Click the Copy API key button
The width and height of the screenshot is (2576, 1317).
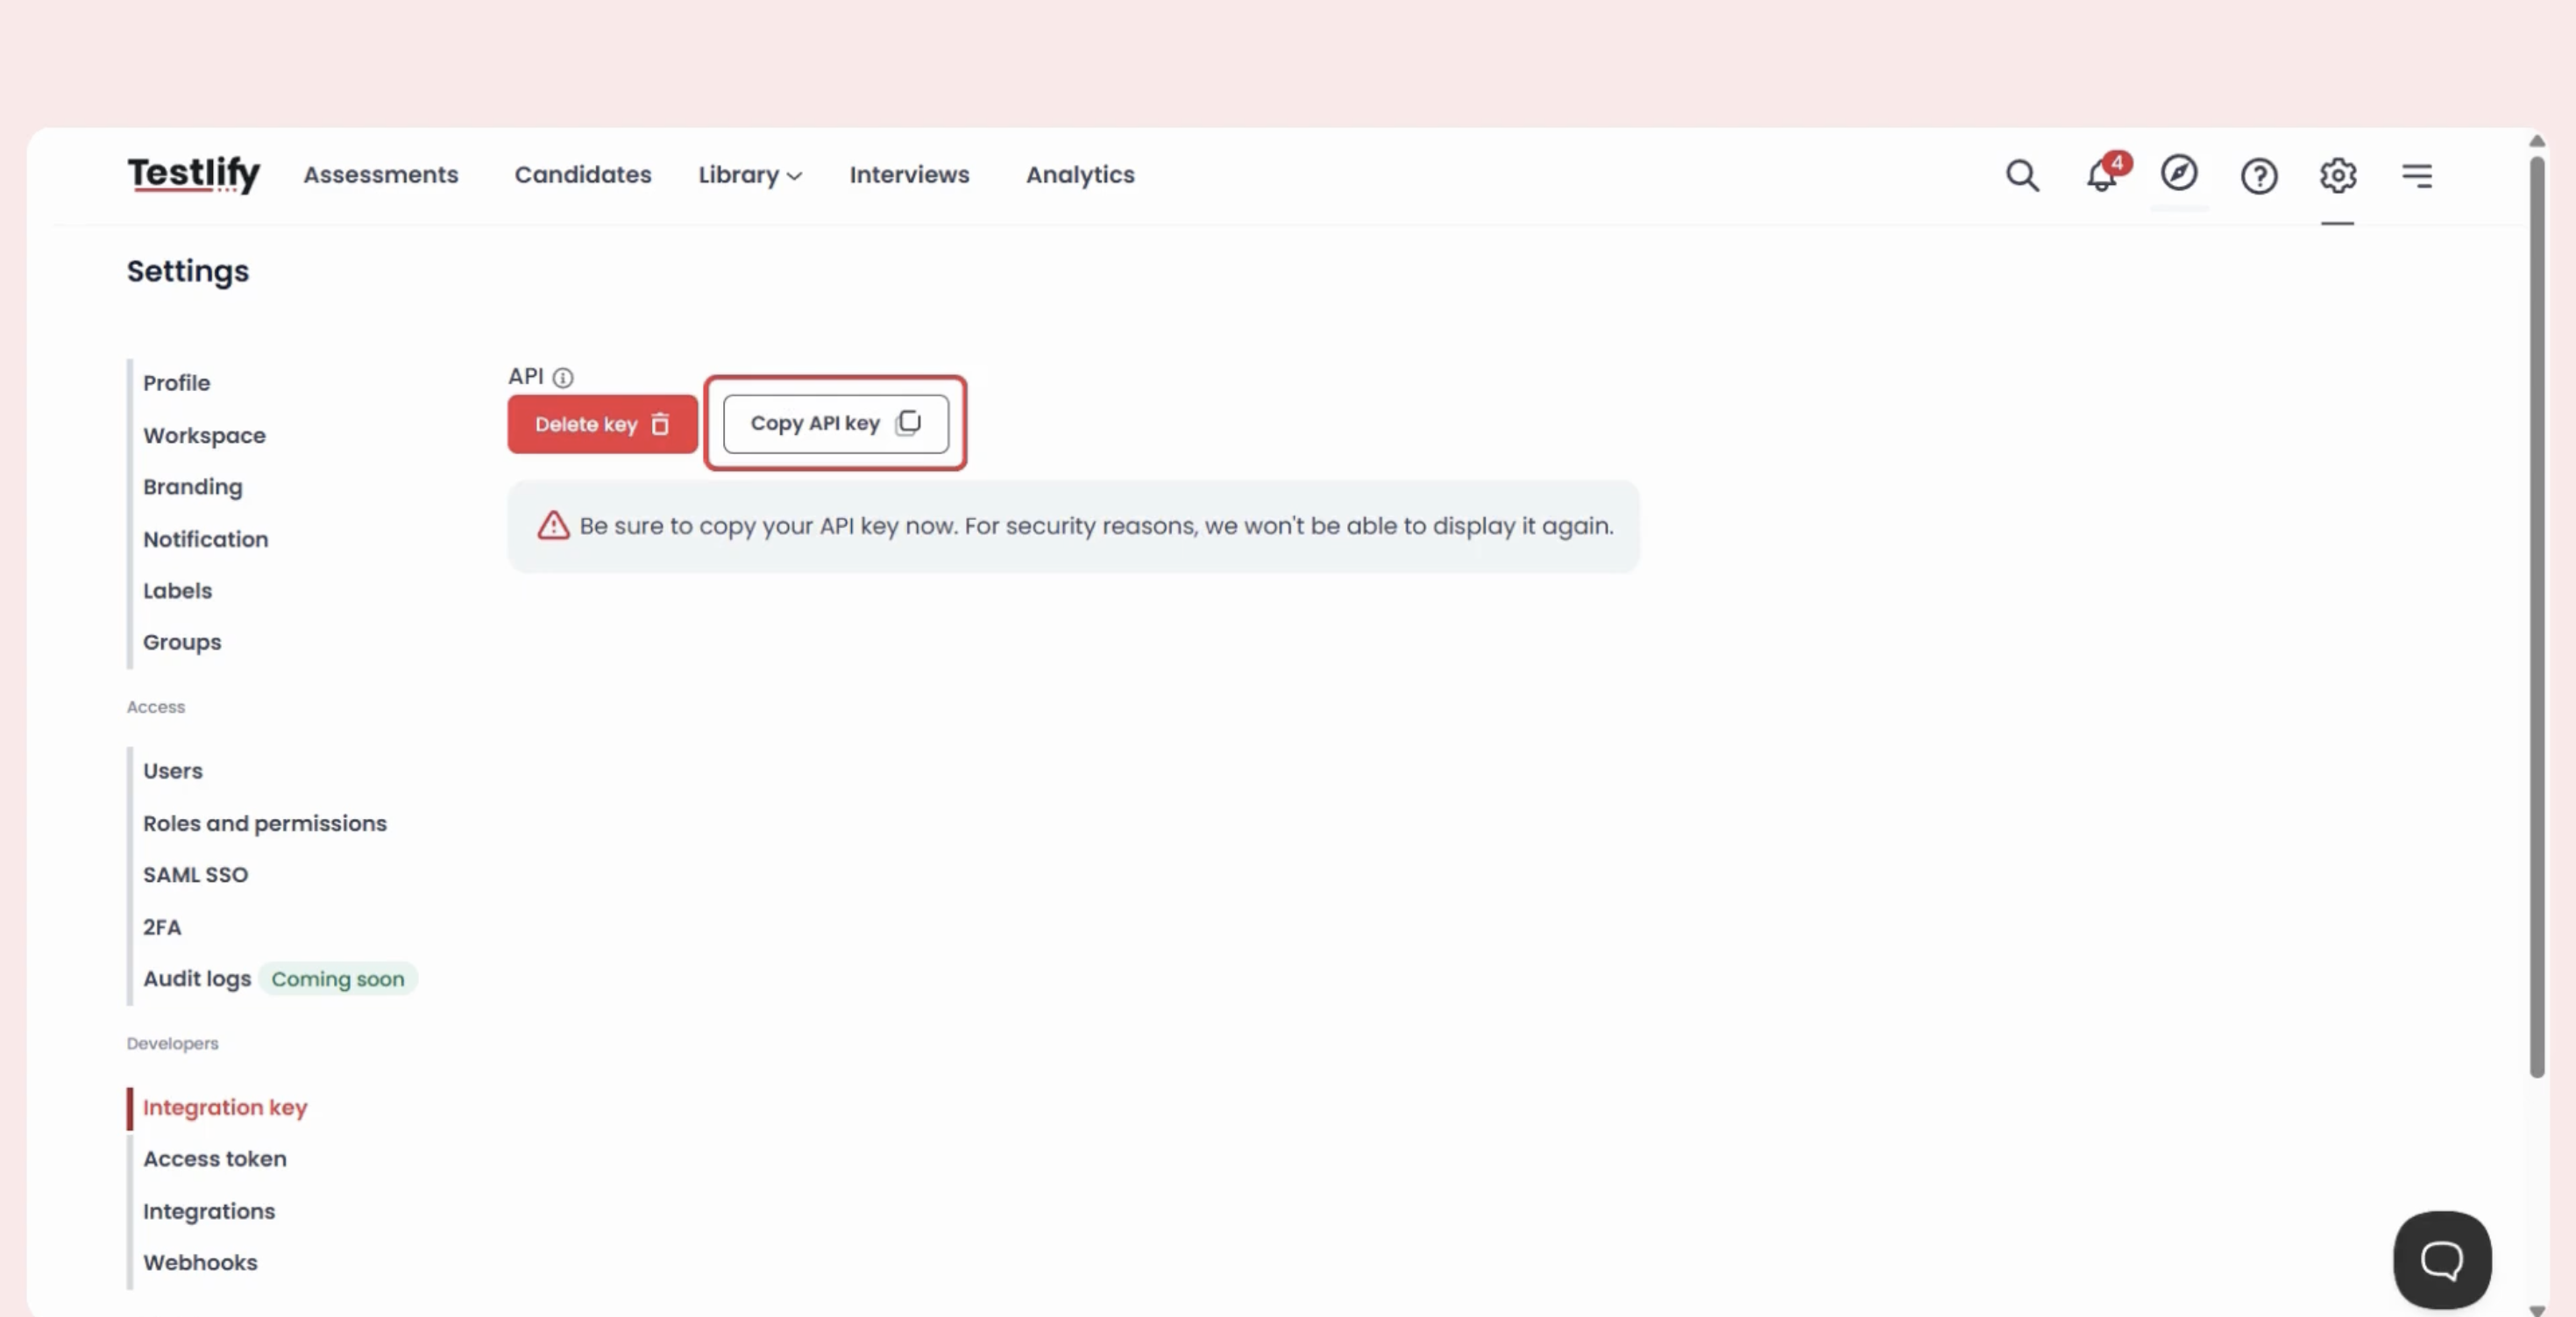coord(835,424)
